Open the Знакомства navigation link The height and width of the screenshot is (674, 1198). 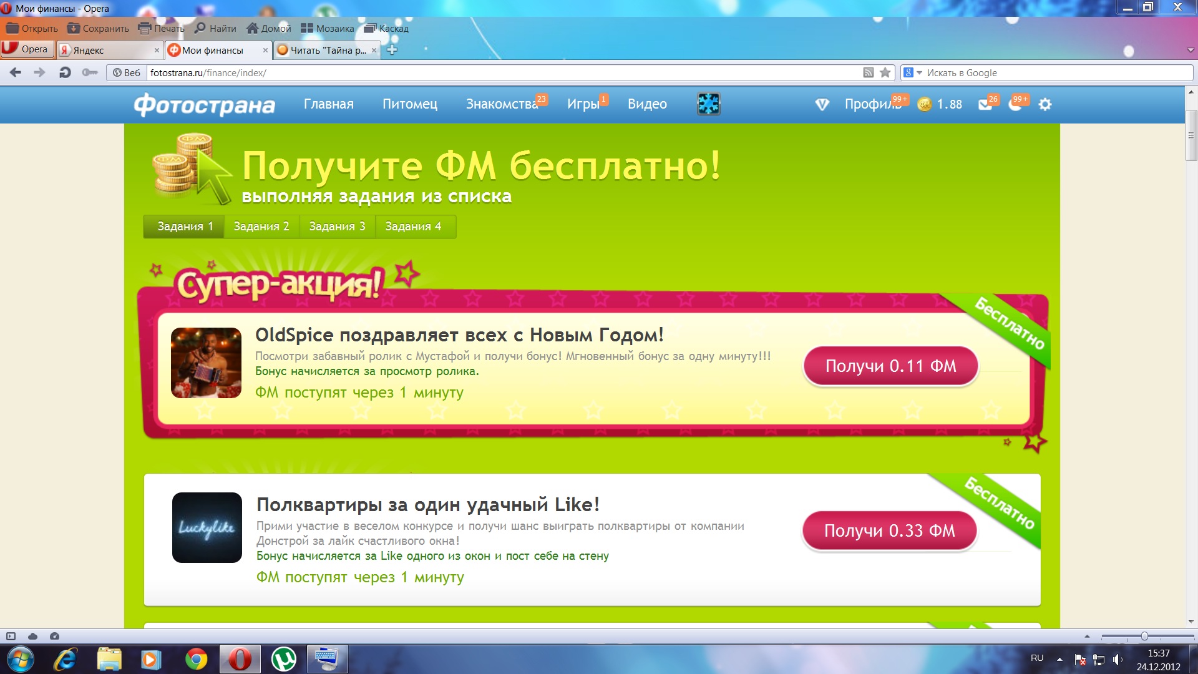tap(502, 104)
